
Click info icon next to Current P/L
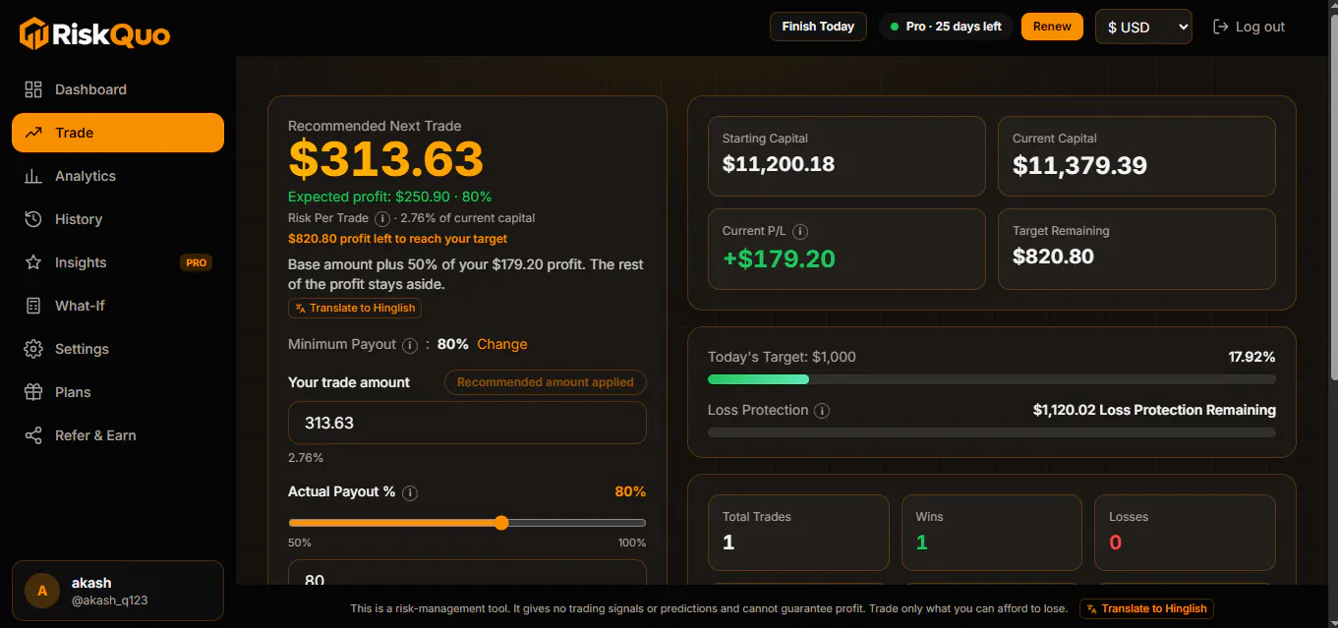tap(800, 232)
